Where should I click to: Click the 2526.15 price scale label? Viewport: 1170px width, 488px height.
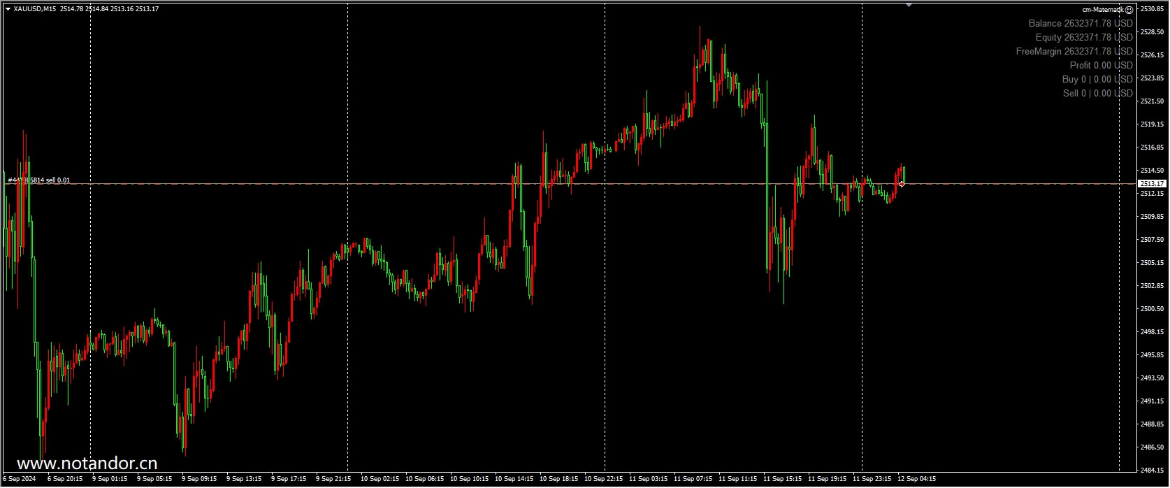(1152, 55)
